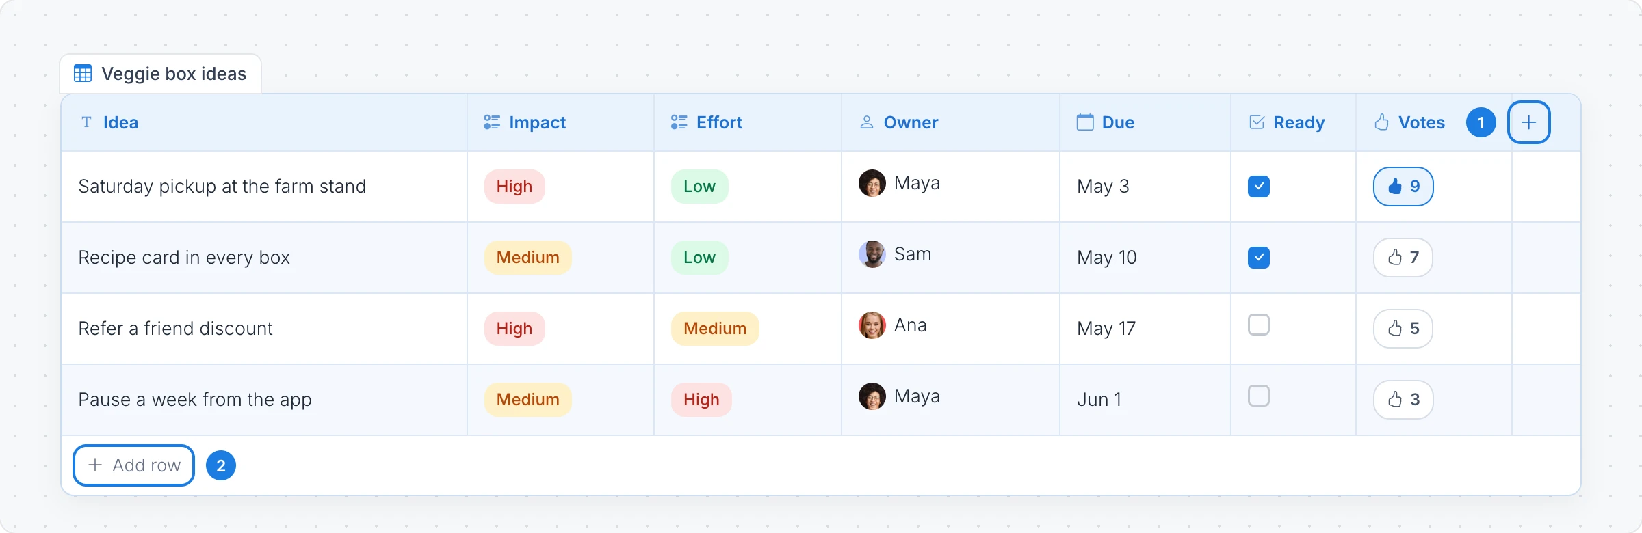Screen dimensions: 1642x533
Task: Click Maya's avatar in the Pause a week row
Action: pos(872,396)
